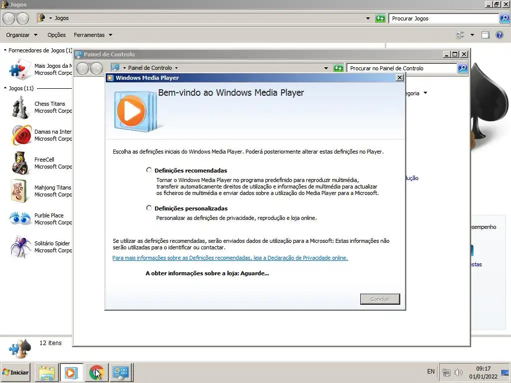Image resolution: width=511 pixels, height=383 pixels.
Task: Open Mais Jogos da Microsoft puzzle icon
Action: click(20, 69)
